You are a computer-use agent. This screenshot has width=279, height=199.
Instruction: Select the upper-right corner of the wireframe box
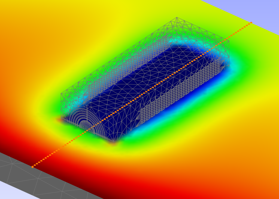coord(229,41)
